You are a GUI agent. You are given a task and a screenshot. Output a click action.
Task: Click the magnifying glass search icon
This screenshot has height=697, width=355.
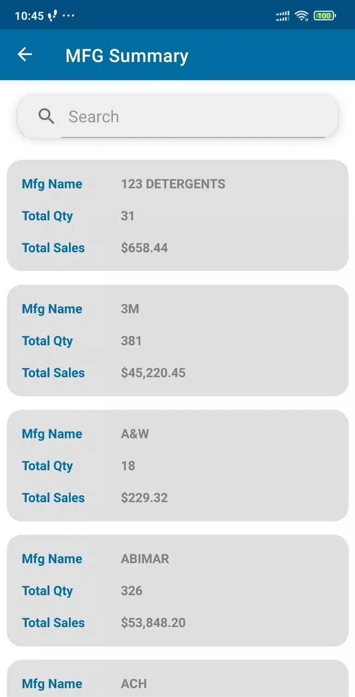(46, 116)
